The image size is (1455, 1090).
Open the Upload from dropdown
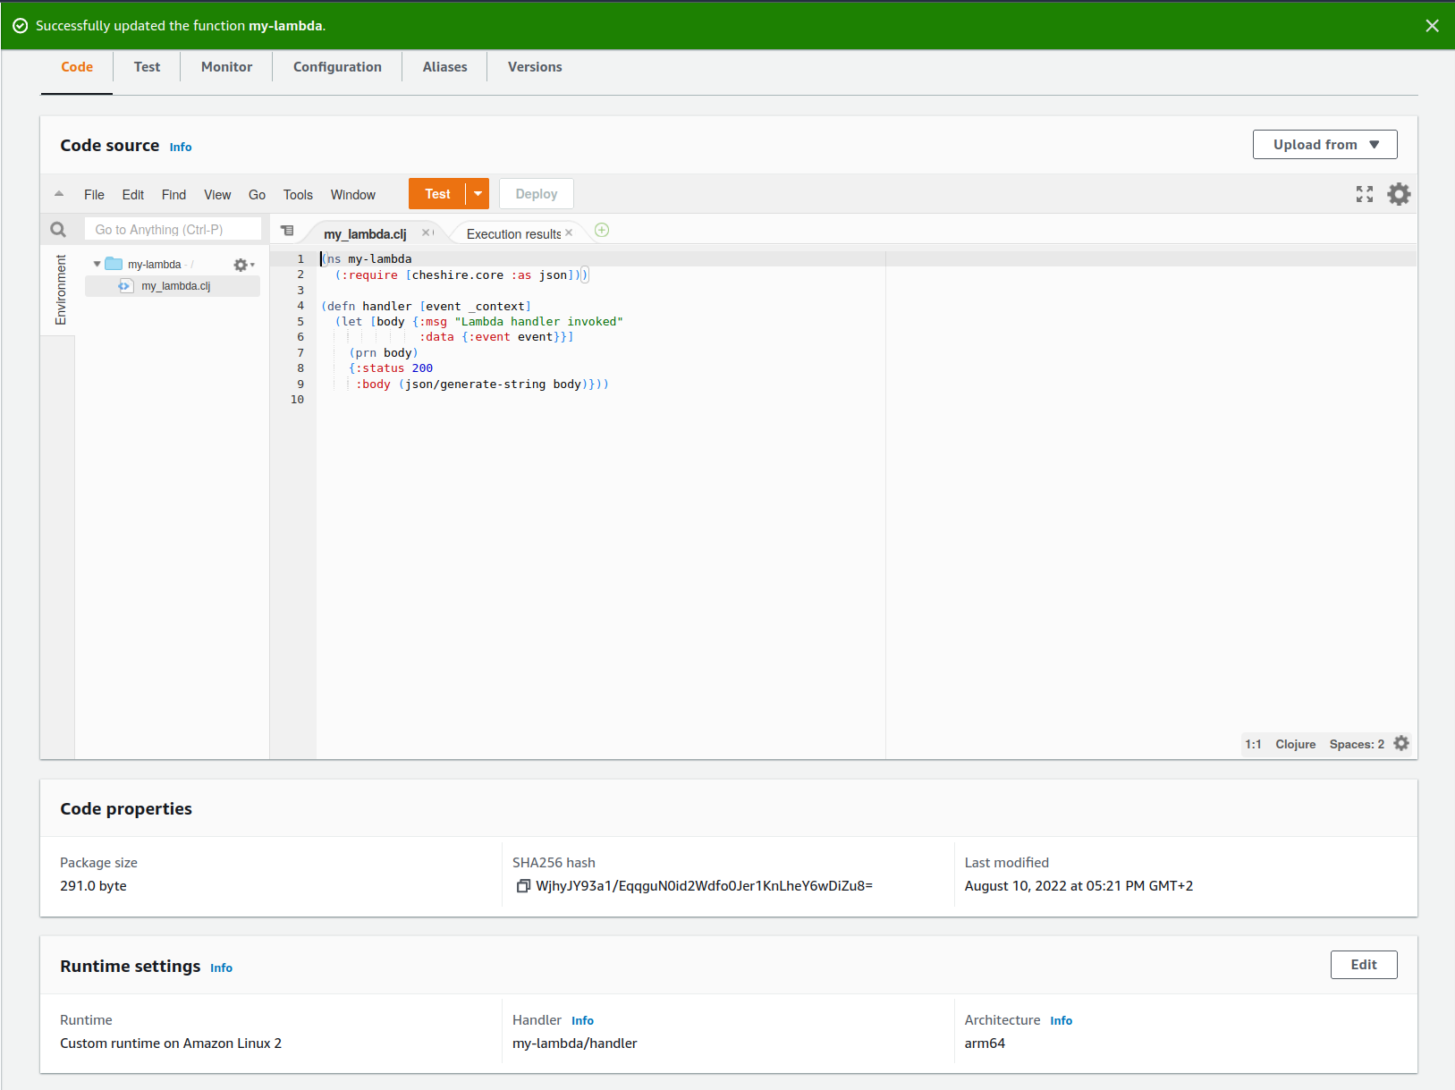1324,145
